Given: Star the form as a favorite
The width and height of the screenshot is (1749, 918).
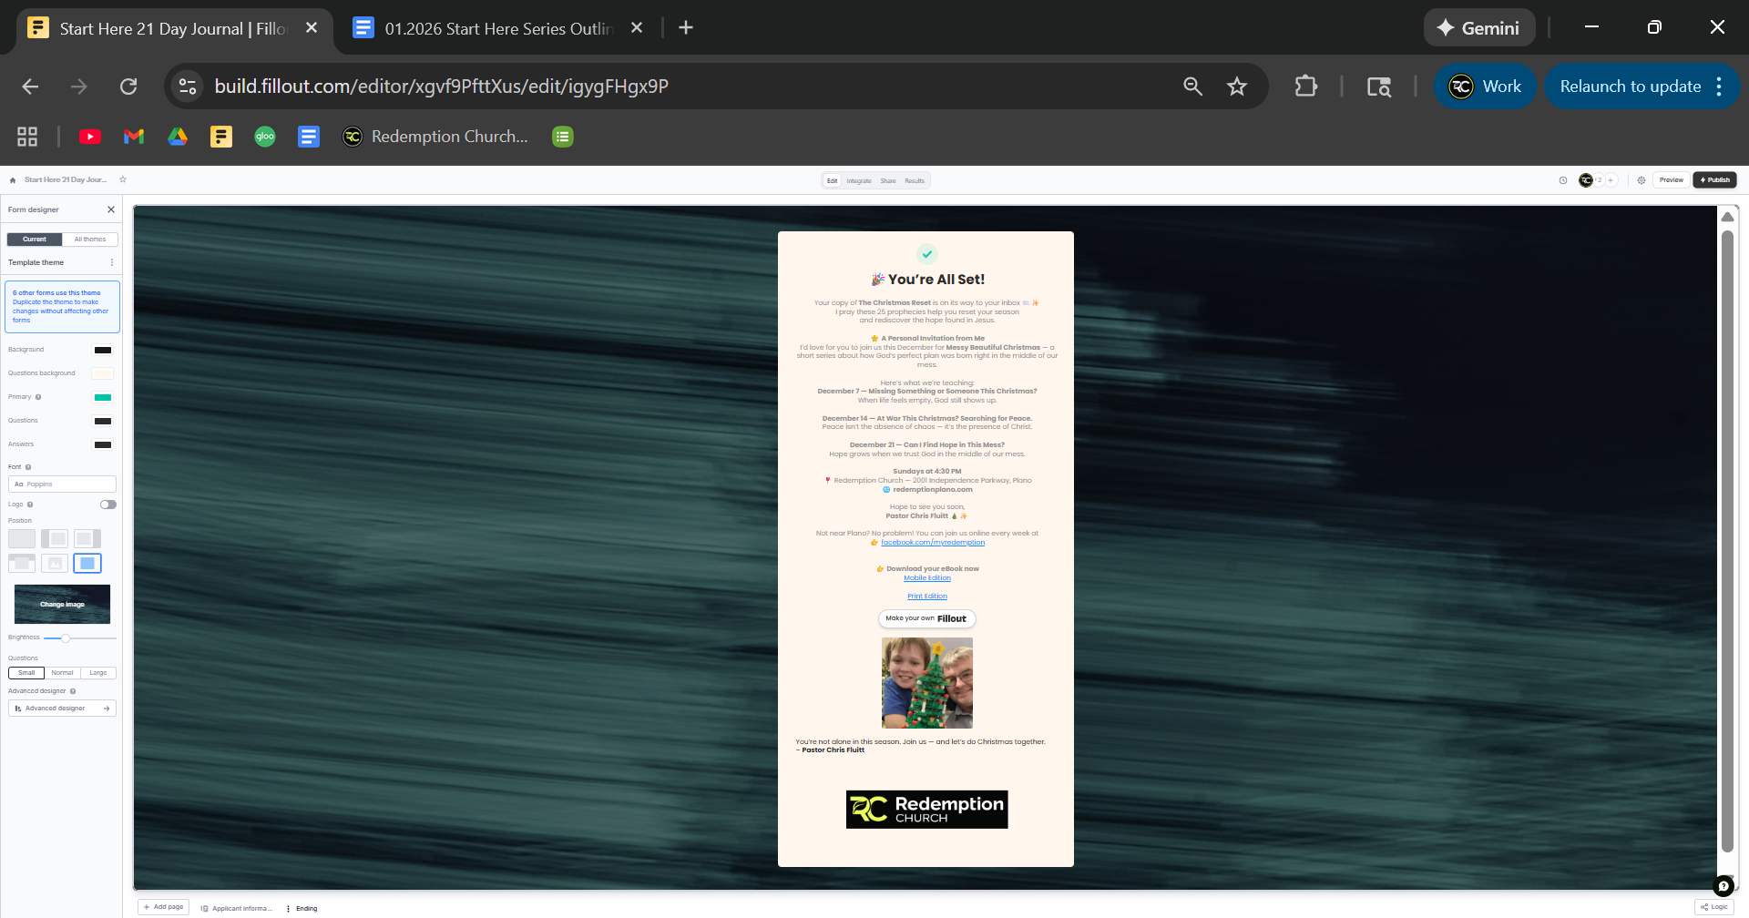Looking at the screenshot, I should click(x=123, y=179).
